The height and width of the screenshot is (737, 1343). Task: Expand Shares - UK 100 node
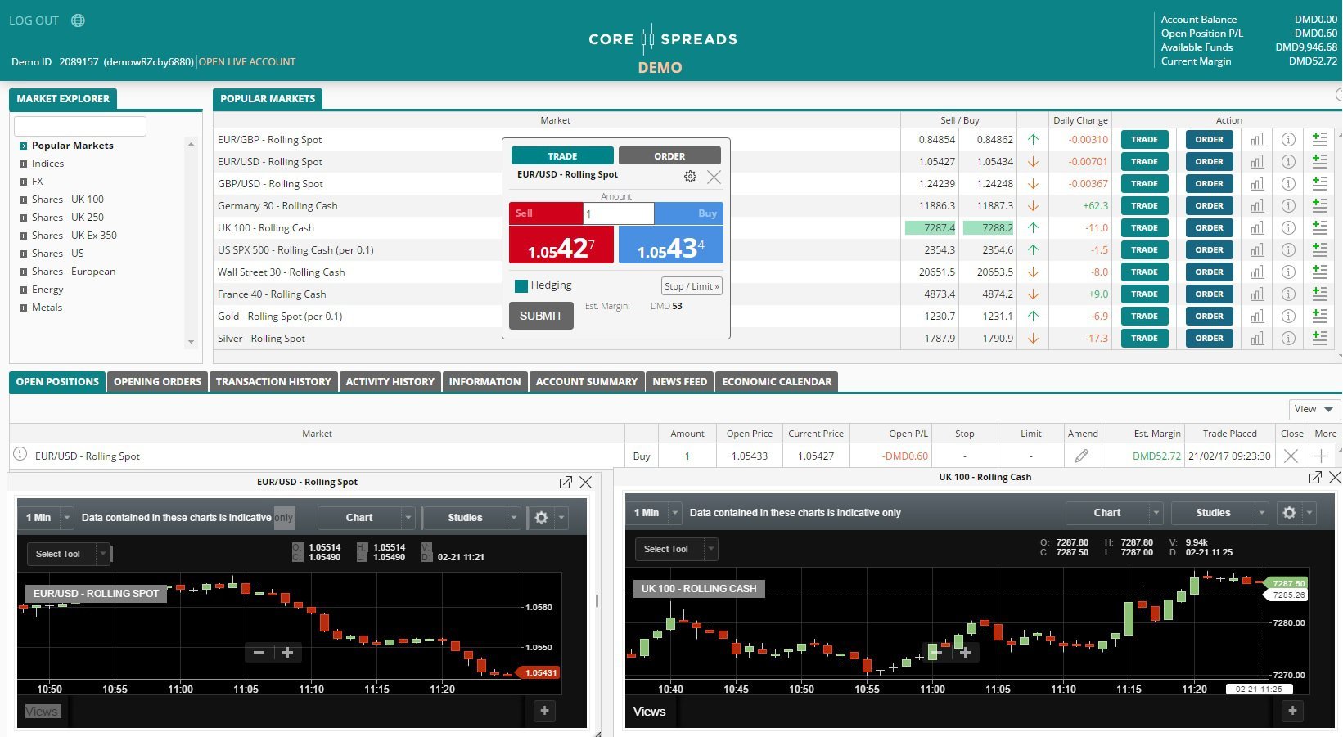coord(24,200)
